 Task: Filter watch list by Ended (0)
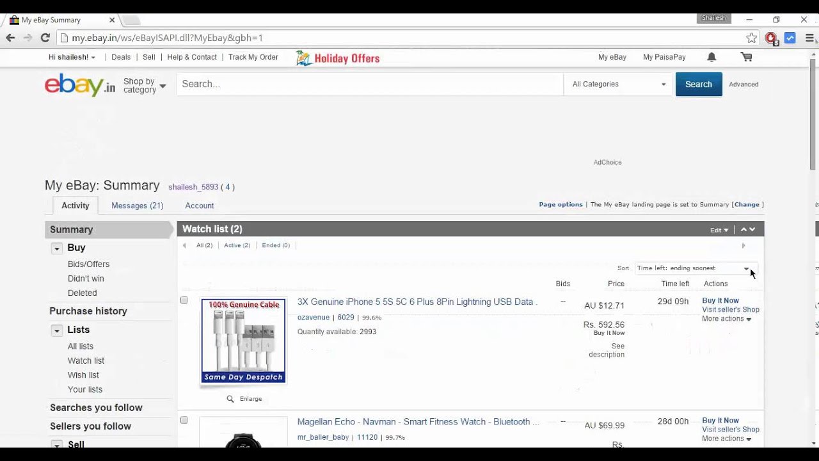click(x=276, y=245)
